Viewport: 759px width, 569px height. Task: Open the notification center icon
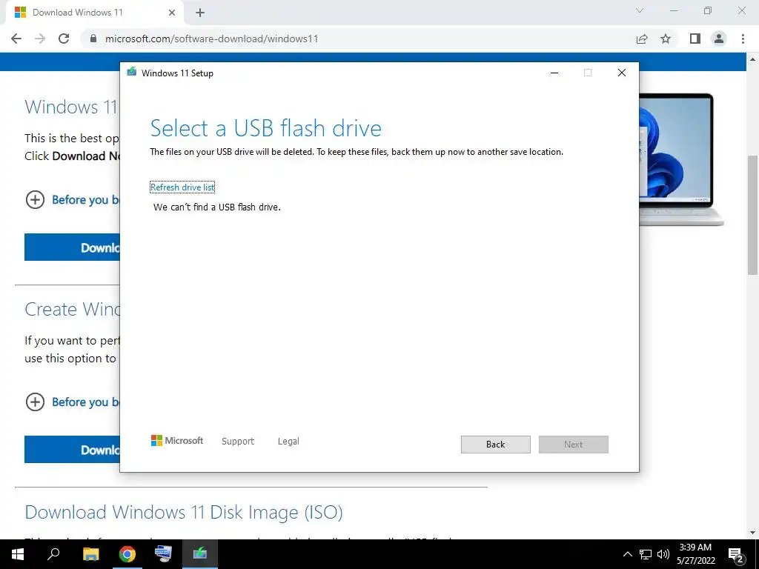tap(736, 554)
